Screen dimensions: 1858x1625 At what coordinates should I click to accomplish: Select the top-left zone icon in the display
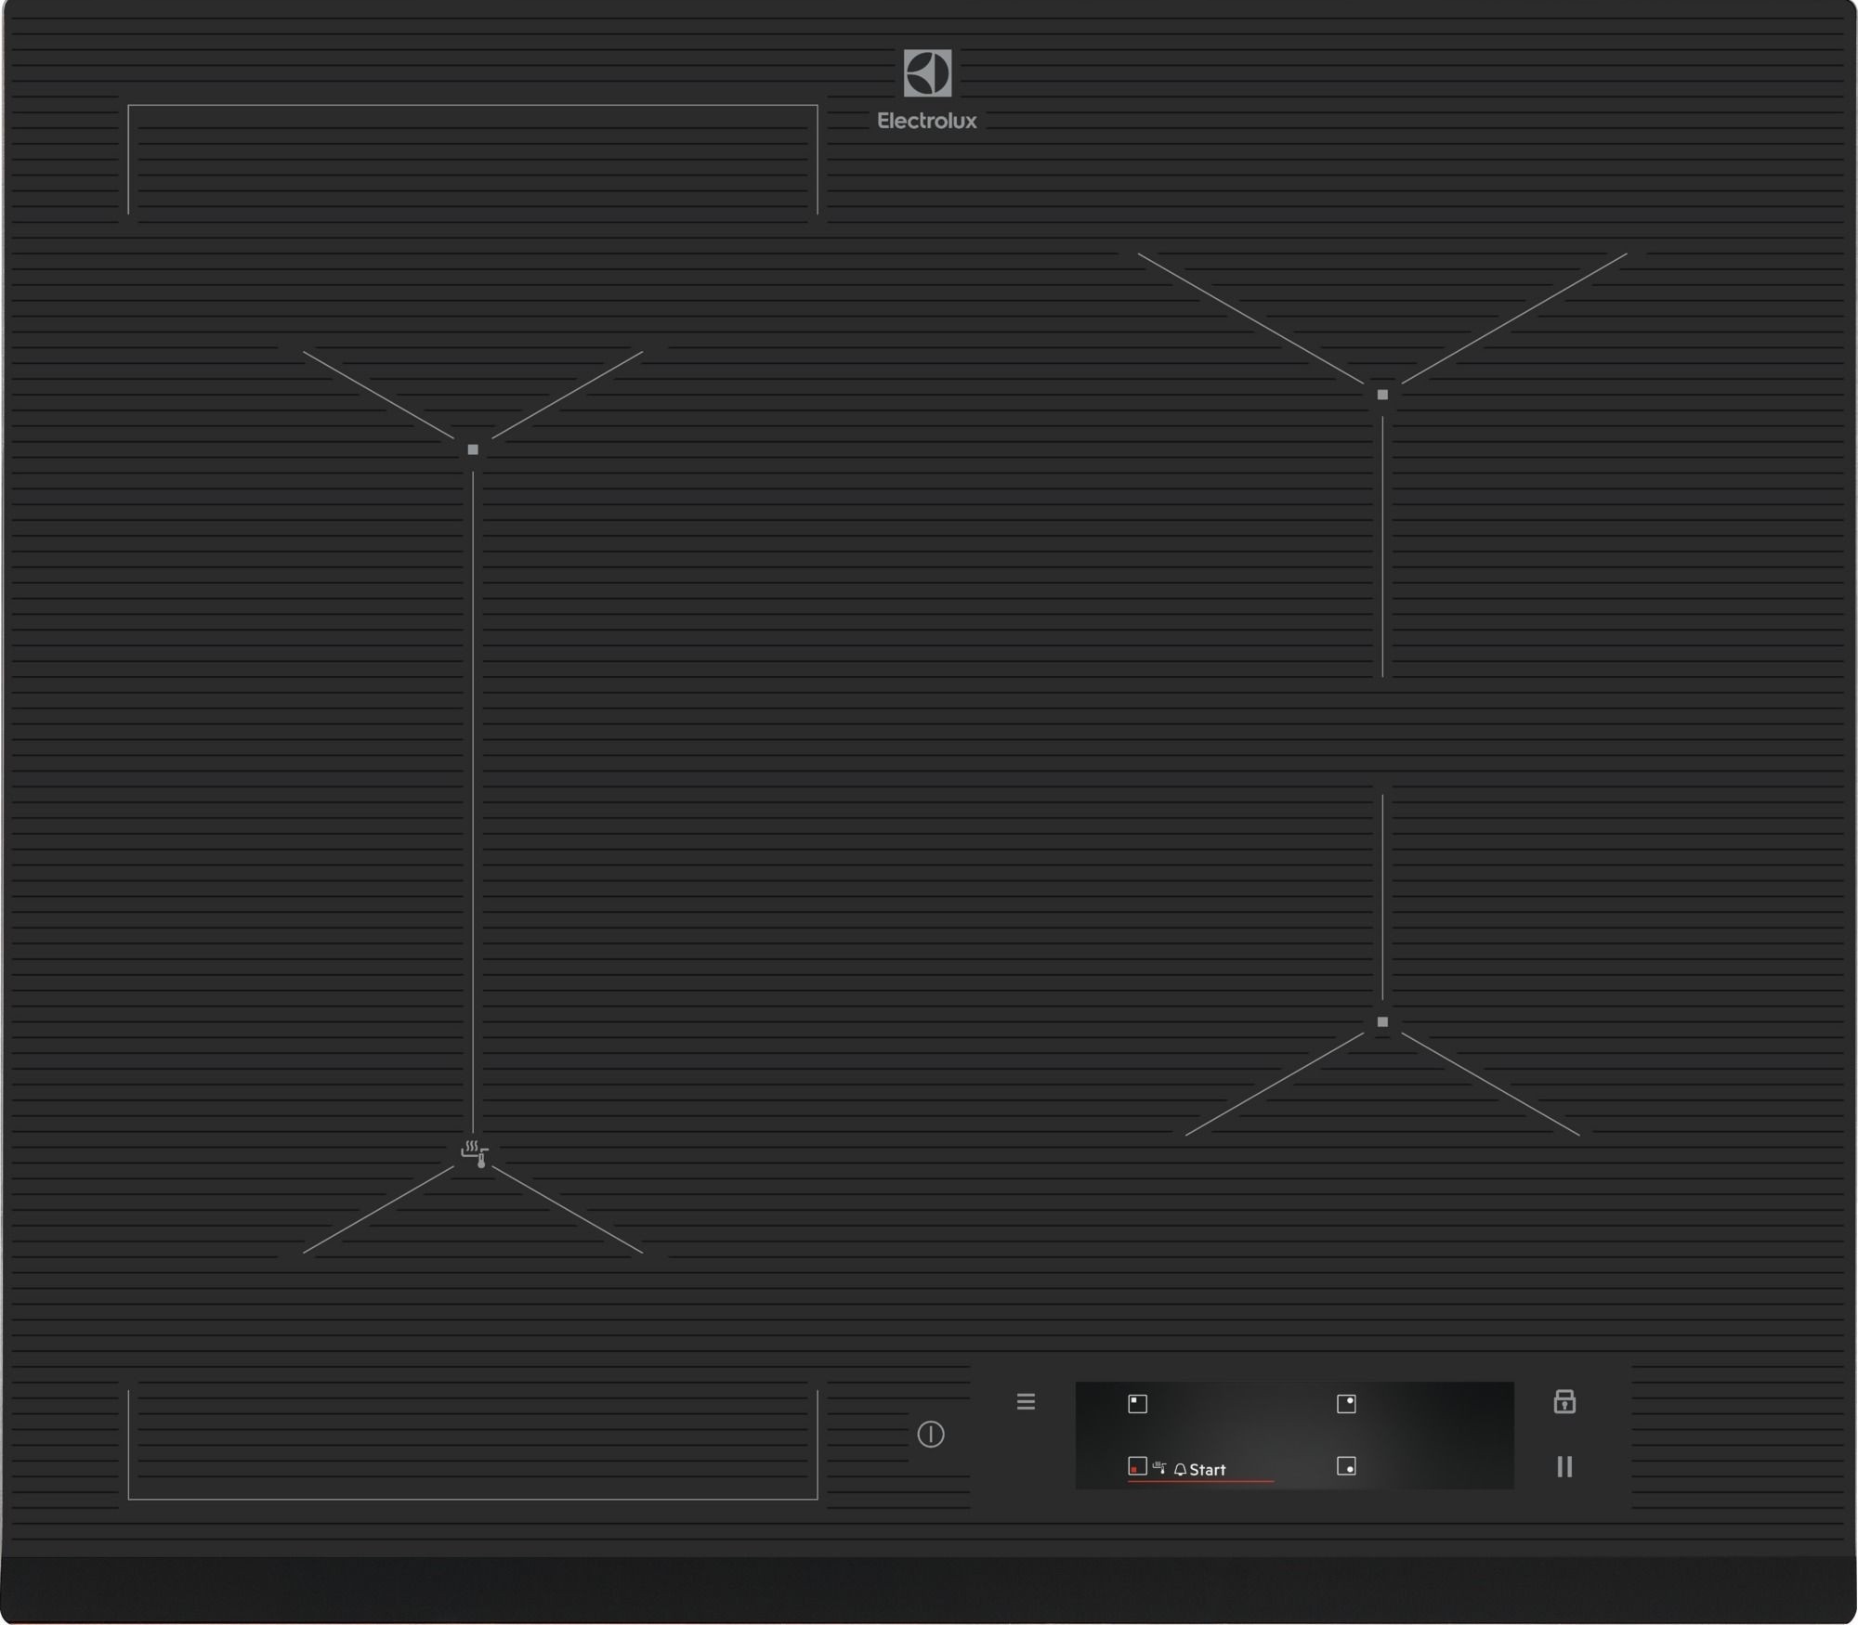coord(1137,1403)
